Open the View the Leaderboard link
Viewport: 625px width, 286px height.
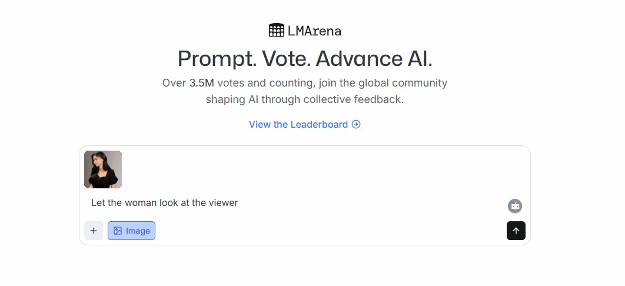(298, 124)
